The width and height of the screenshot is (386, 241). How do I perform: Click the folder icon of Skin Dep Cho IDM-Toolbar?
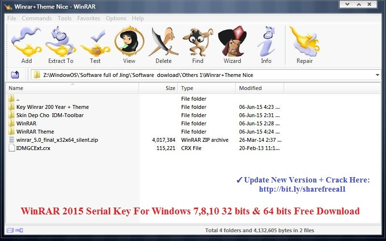pyautogui.click(x=11, y=115)
